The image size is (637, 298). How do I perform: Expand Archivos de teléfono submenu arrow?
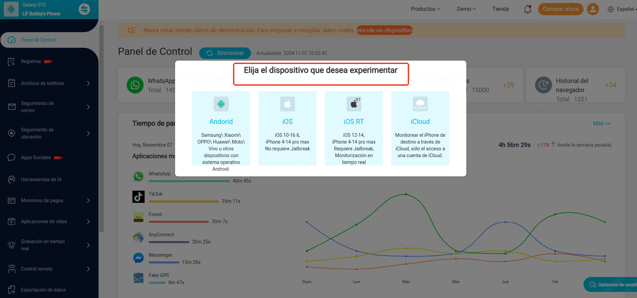coord(88,83)
